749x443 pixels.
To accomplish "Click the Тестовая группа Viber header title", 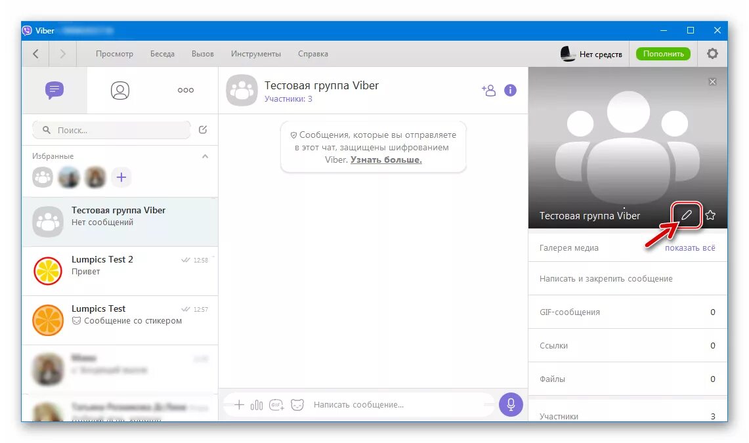I will [322, 85].
